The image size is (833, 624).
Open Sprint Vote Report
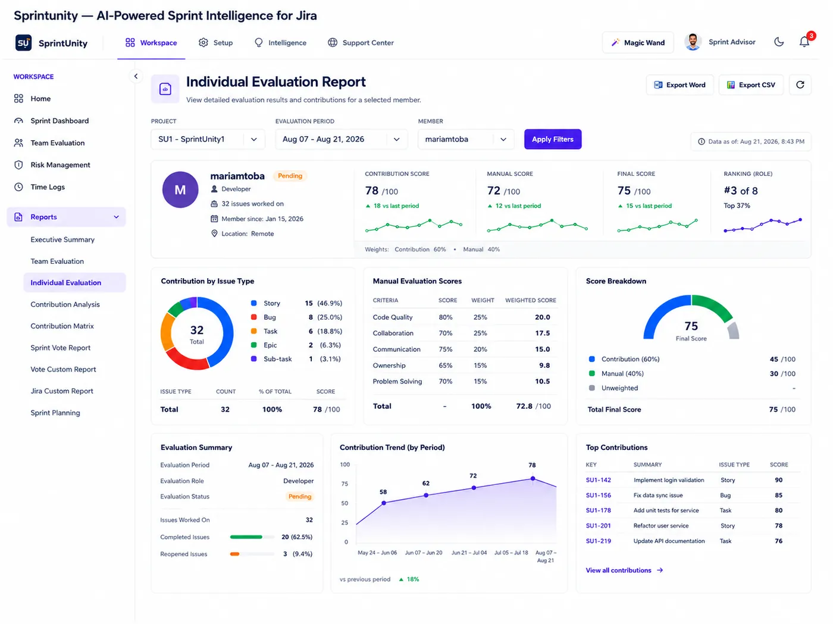pos(60,348)
